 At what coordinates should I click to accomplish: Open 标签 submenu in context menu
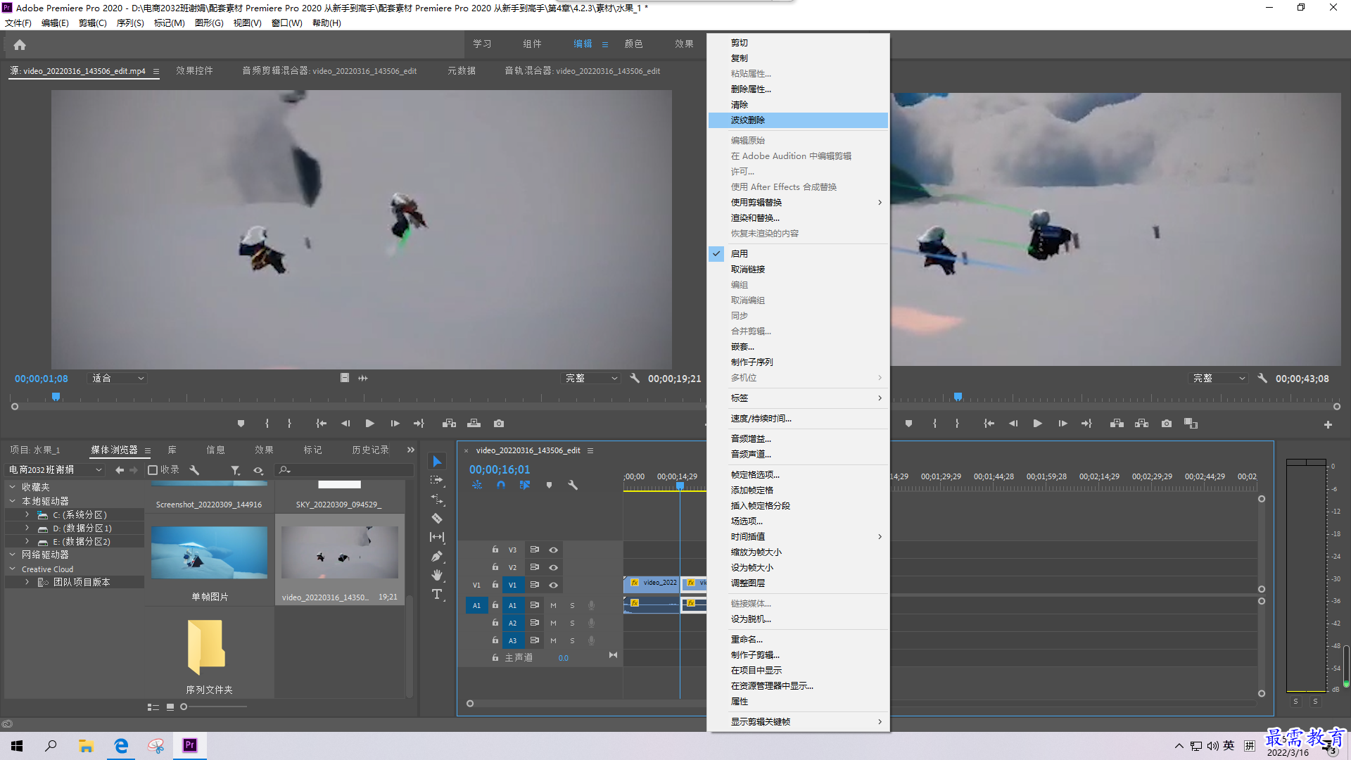pos(798,398)
